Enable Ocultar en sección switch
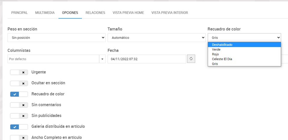The width and height of the screenshot is (288, 140). [x=19, y=83]
